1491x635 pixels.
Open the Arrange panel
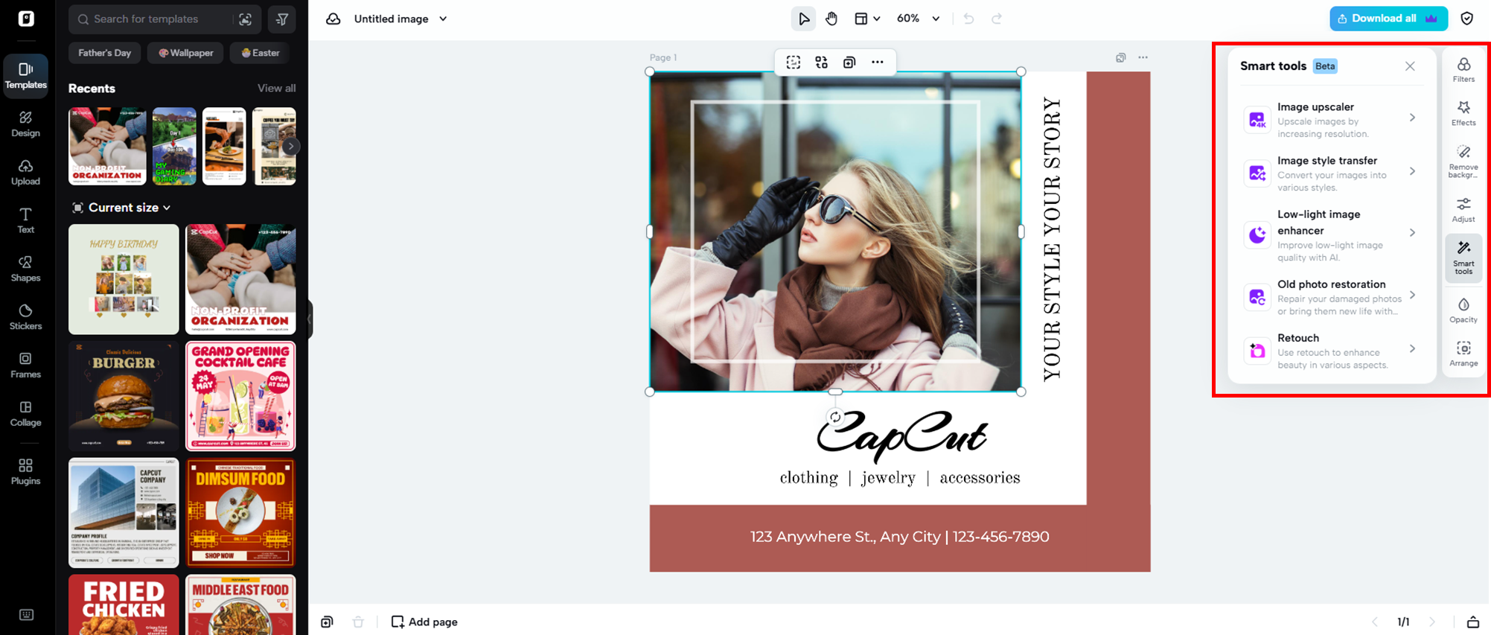click(1463, 354)
